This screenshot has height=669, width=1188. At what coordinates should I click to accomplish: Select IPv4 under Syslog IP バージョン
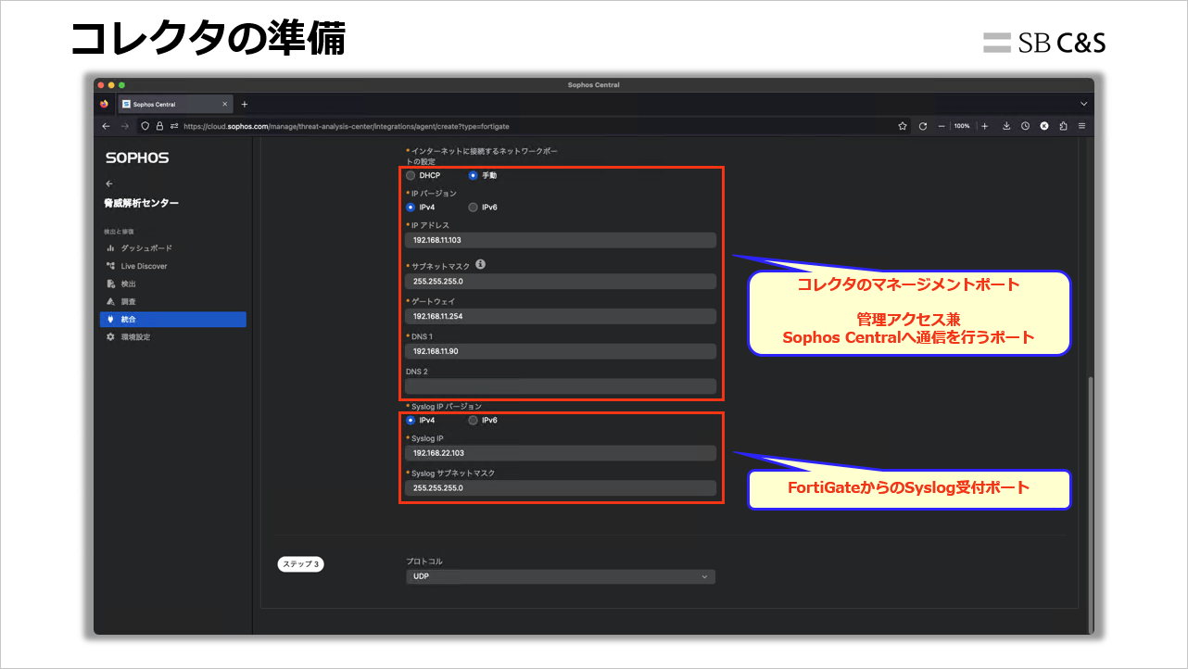411,421
